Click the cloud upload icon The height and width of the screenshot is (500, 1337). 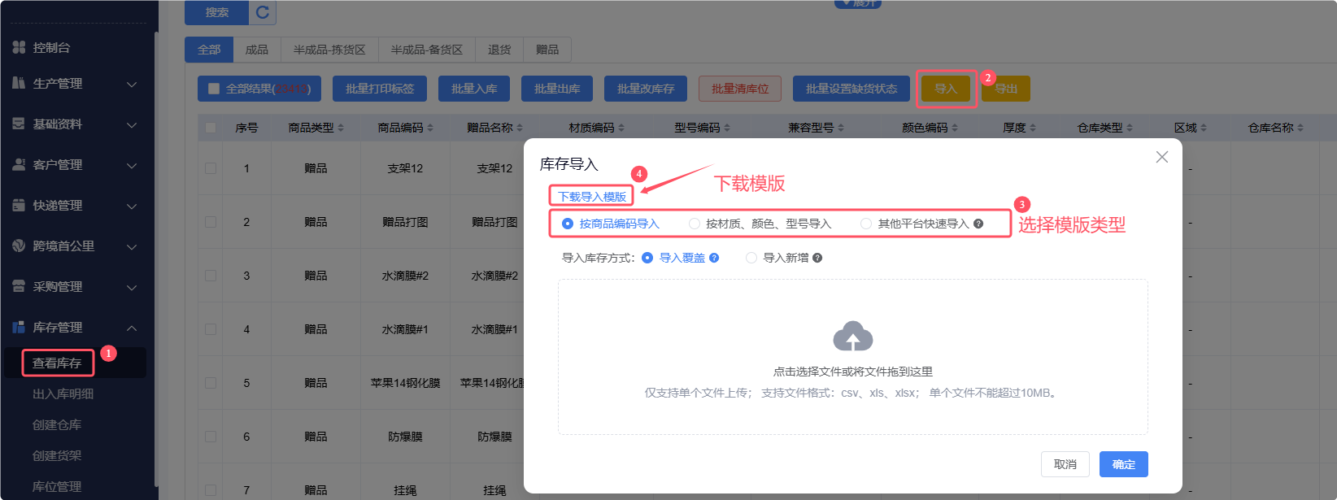coord(852,337)
